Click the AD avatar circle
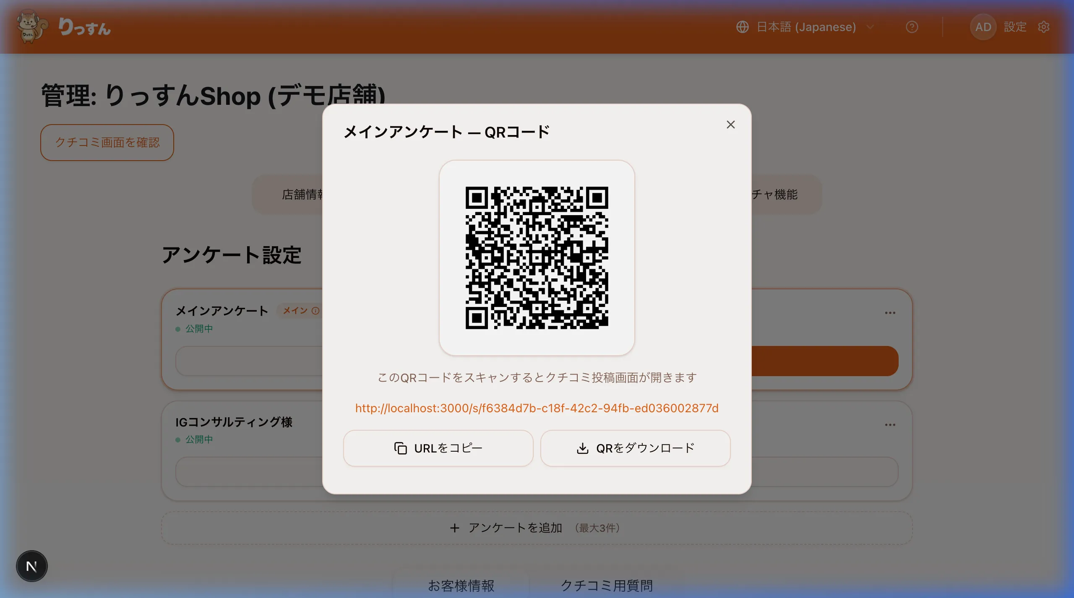Viewport: 1074px width, 598px height. 983,27
